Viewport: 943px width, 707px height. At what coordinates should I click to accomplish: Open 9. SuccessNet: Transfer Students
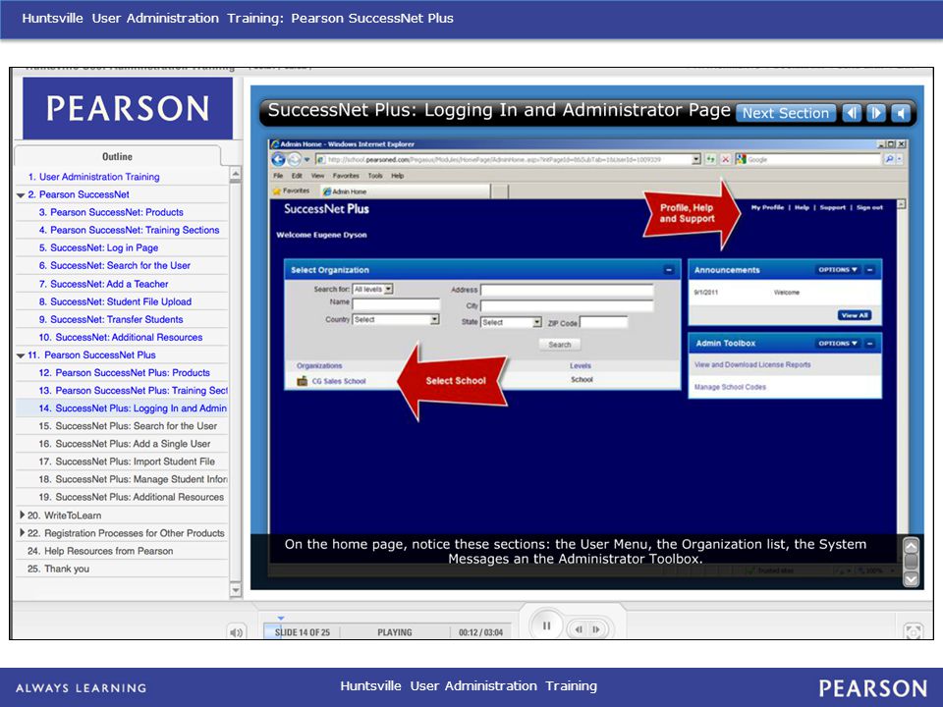coord(111,319)
